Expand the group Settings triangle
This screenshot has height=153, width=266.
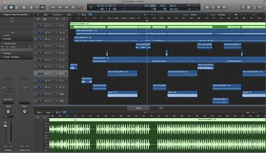2,53
